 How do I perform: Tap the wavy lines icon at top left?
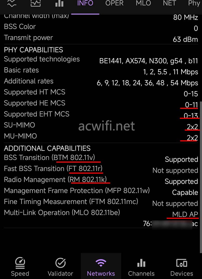pos(12,3)
